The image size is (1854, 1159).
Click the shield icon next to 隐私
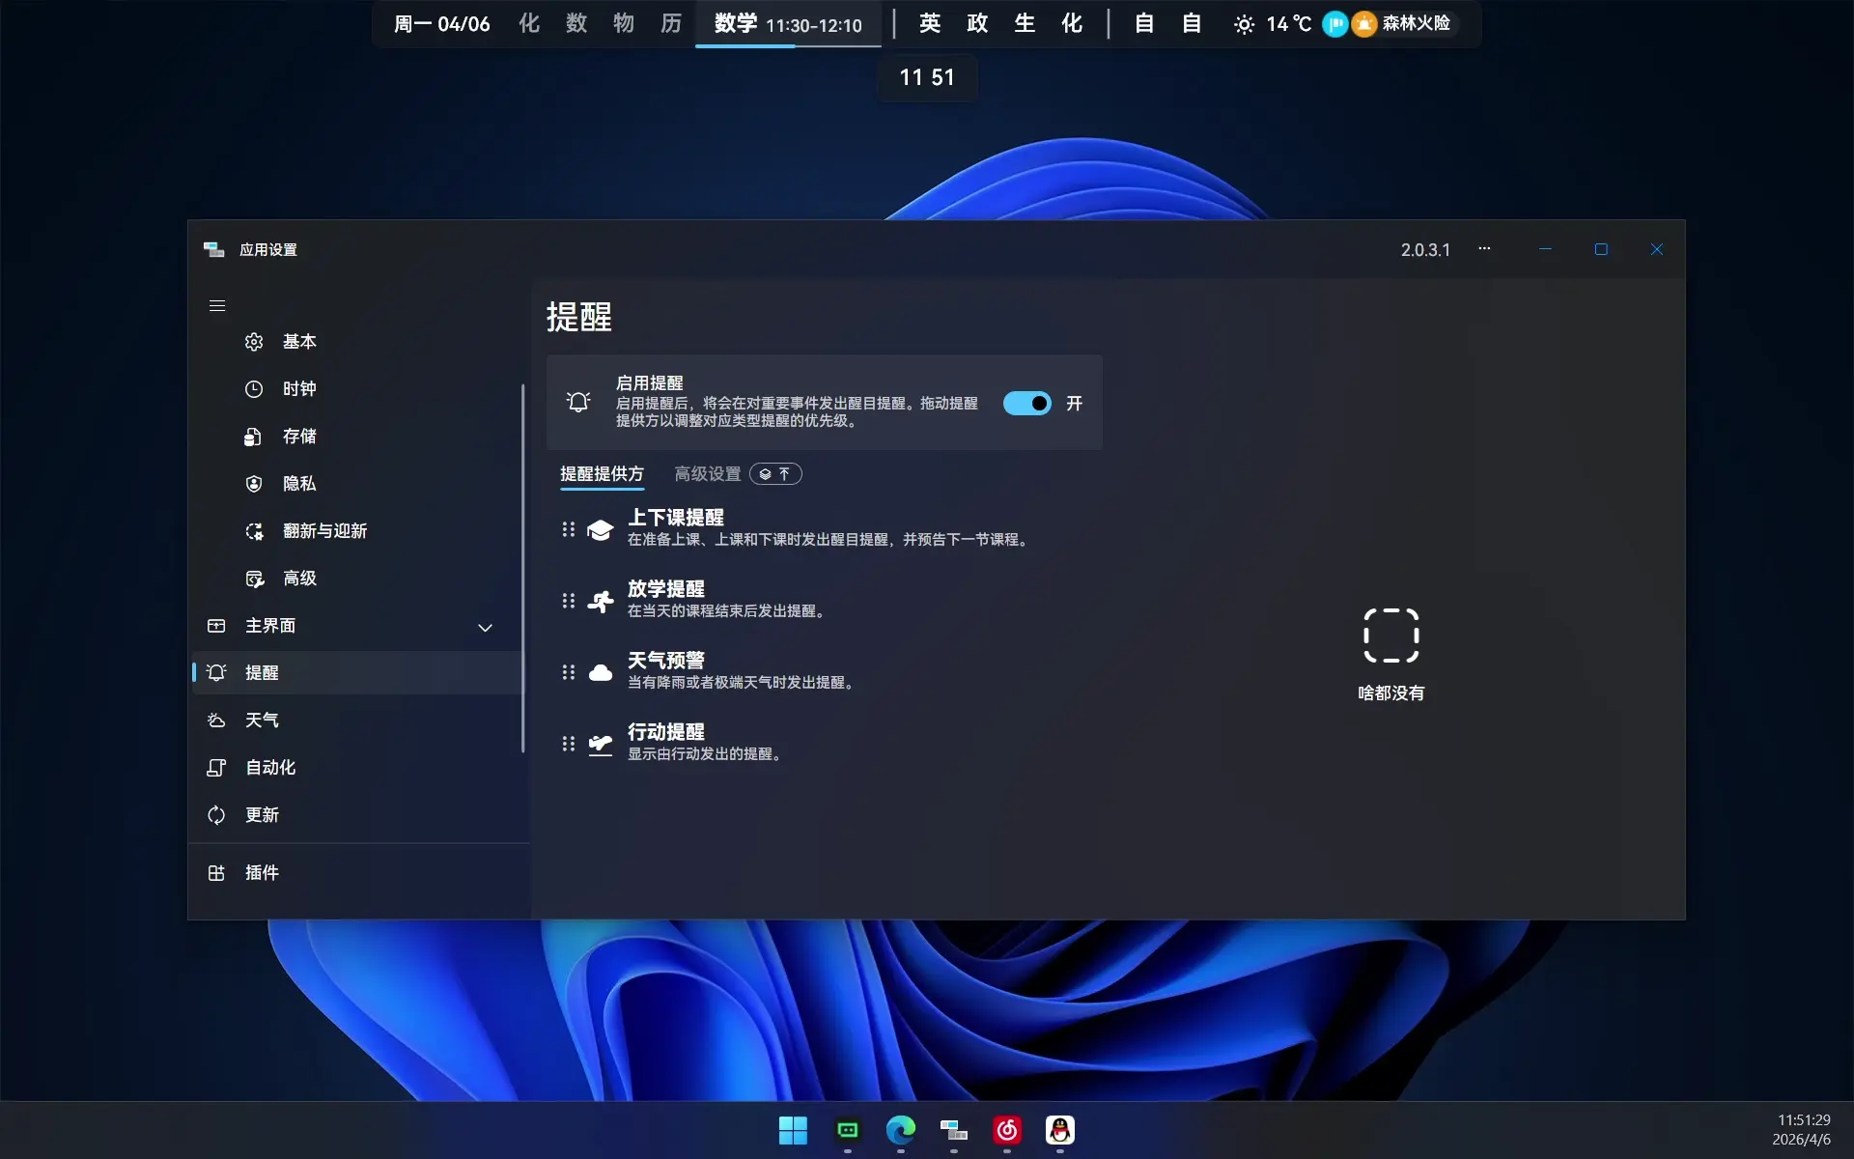tap(254, 483)
